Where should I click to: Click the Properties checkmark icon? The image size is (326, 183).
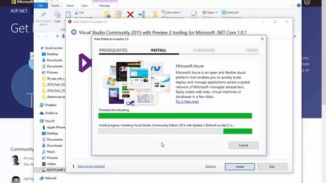[x=194, y=15]
